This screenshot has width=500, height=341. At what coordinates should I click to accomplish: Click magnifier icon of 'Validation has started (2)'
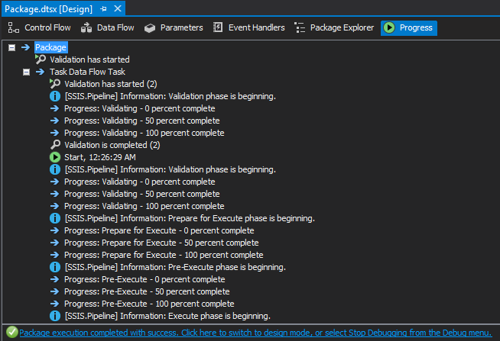click(55, 84)
